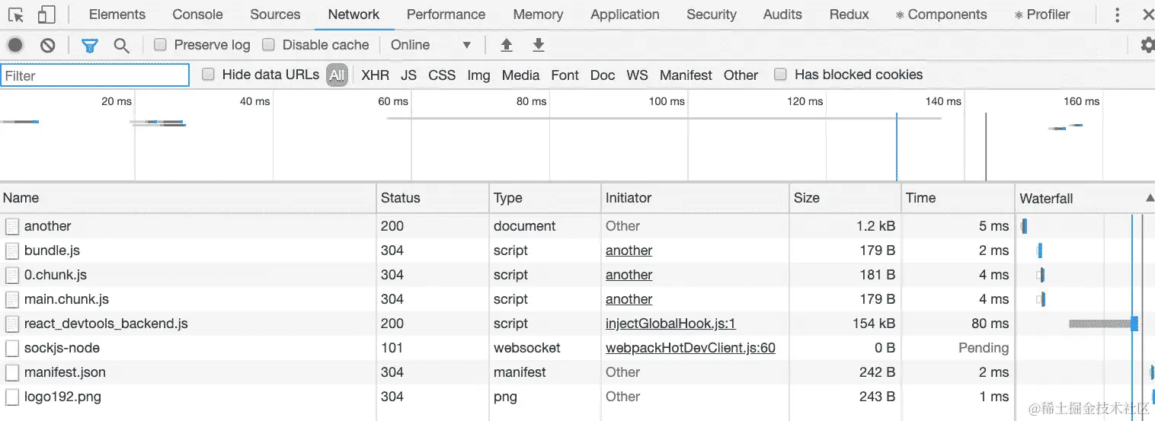Filter requests by WS type
The width and height of the screenshot is (1155, 421).
click(x=637, y=75)
